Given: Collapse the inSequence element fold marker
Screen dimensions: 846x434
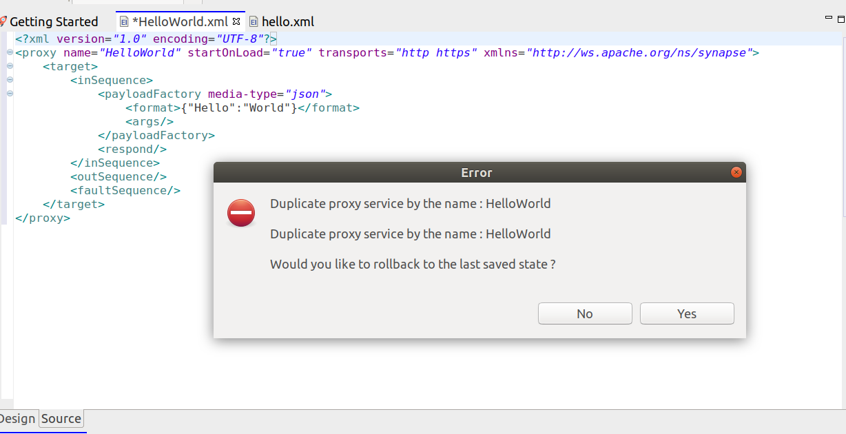Looking at the screenshot, I should [x=9, y=80].
